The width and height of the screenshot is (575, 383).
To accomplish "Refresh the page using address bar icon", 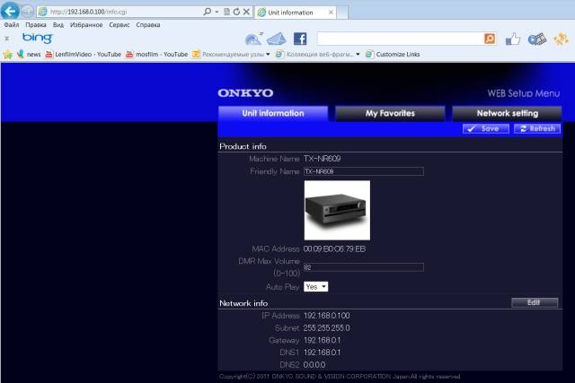I will pyautogui.click(x=235, y=12).
